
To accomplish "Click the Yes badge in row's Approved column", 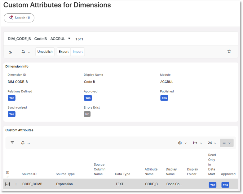I will click(225, 185).
